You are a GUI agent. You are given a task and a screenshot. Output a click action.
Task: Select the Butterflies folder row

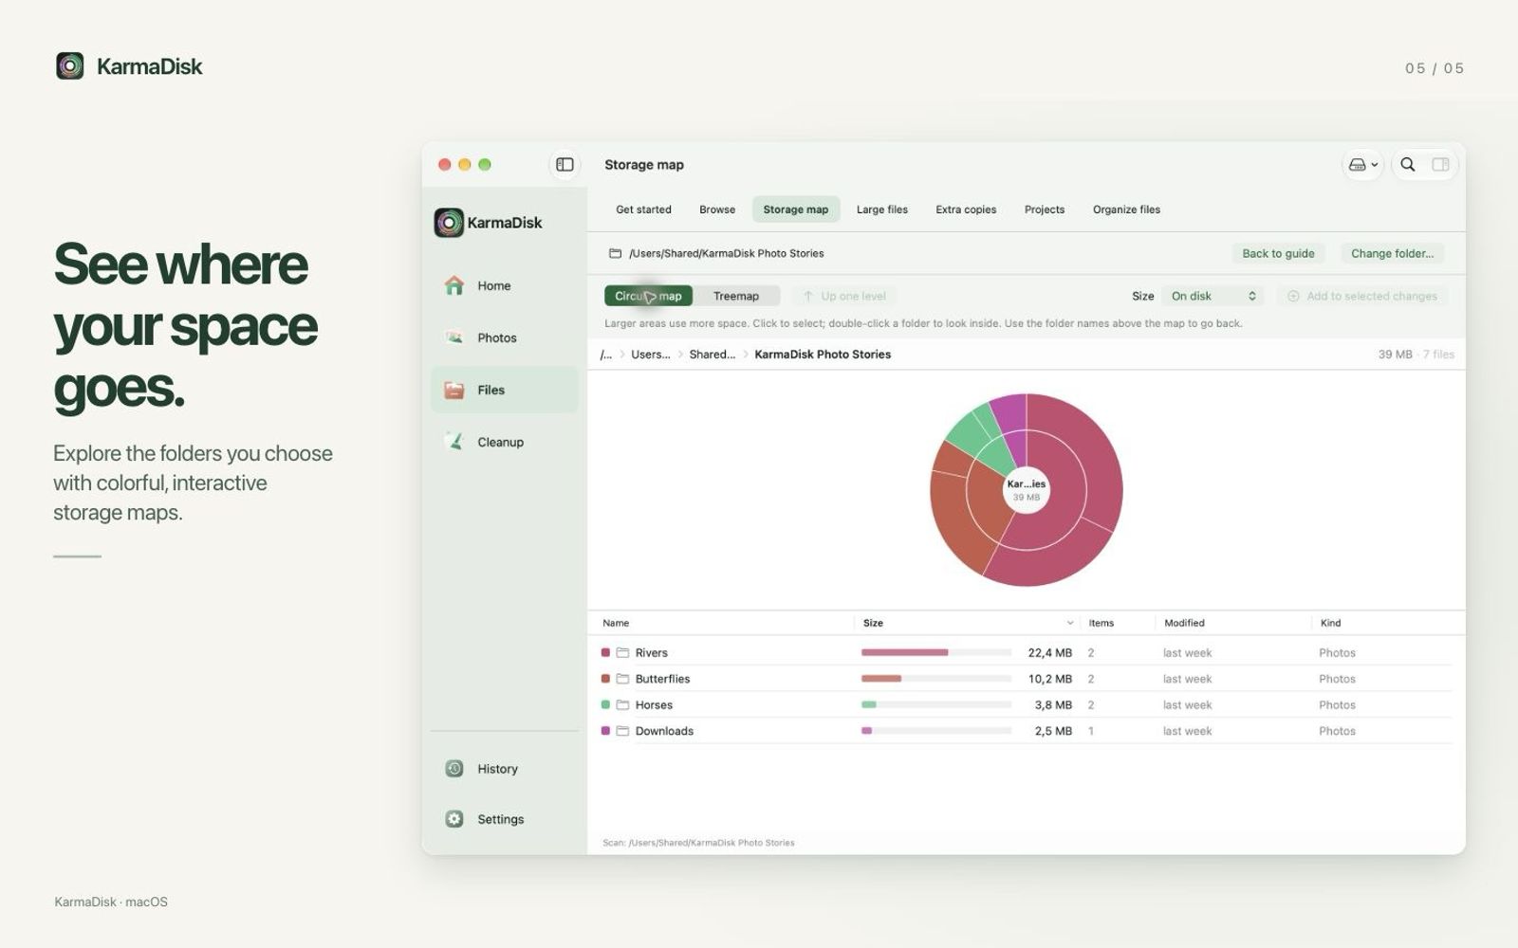(1026, 679)
